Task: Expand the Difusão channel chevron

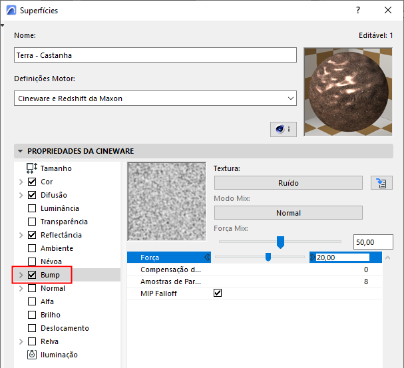Action: click(x=21, y=195)
